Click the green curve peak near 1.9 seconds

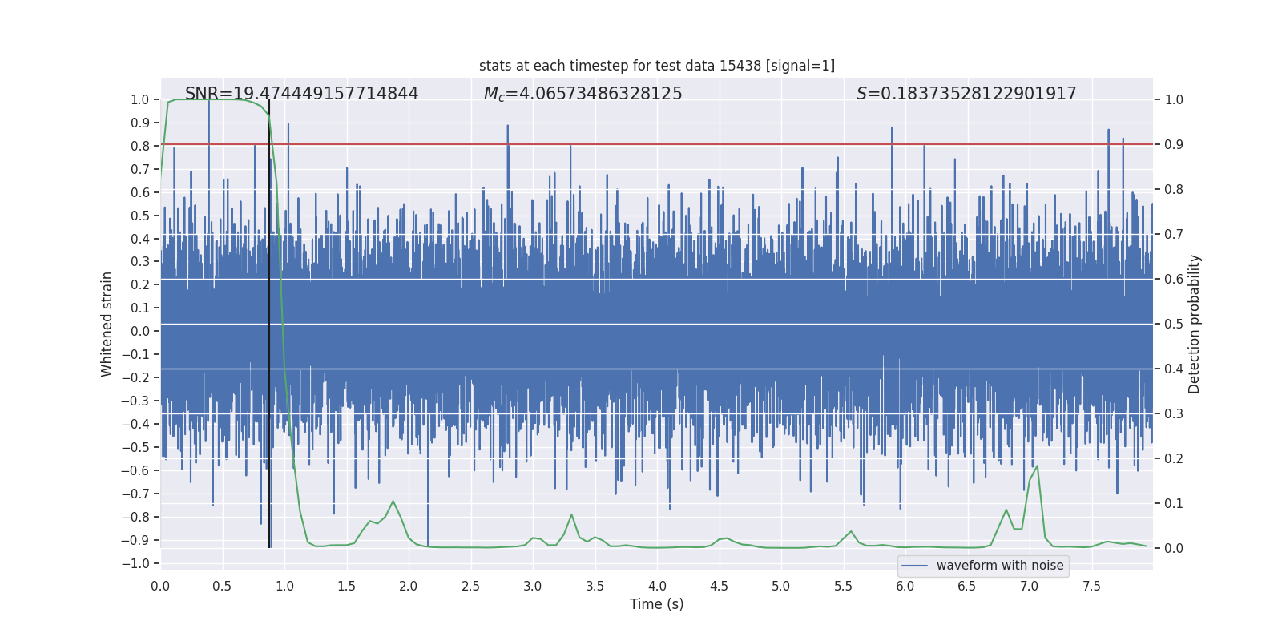[x=393, y=502]
